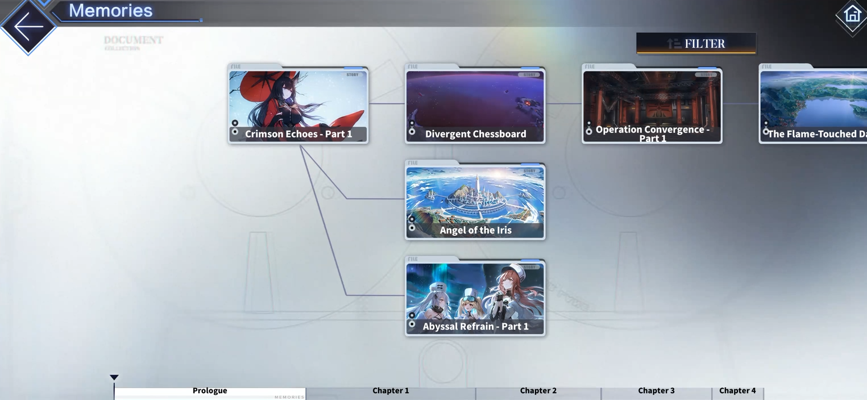Click the STORY tag on Operation Convergence card
867x400 pixels.
(x=707, y=74)
